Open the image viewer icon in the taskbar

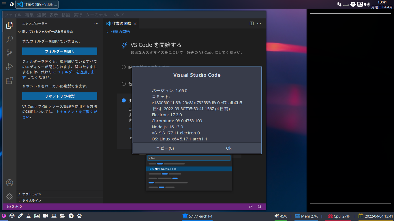(37, 216)
